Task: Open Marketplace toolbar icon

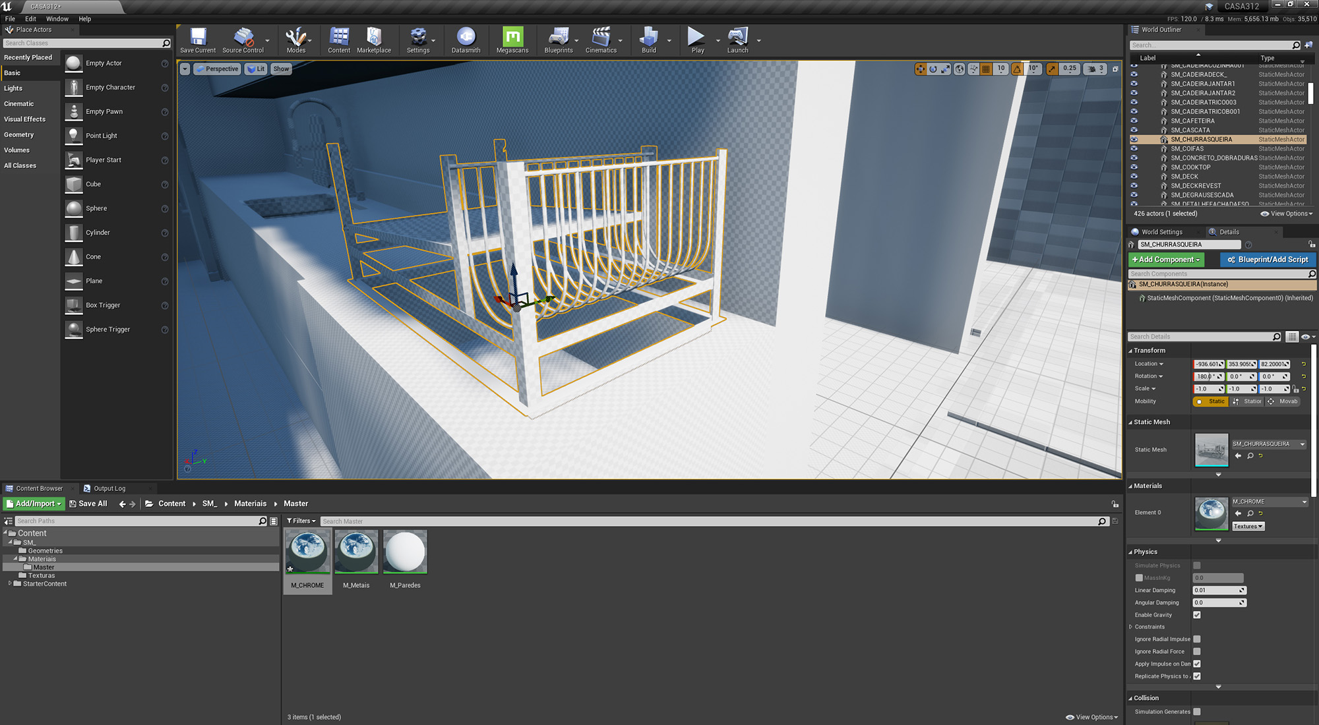Action: (374, 40)
